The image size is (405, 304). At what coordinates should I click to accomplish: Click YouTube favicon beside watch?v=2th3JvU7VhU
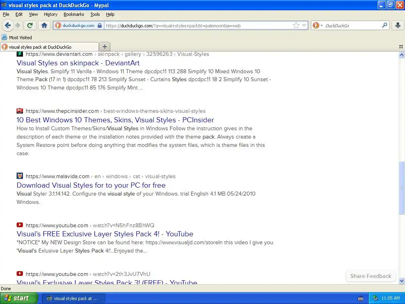coord(20,274)
